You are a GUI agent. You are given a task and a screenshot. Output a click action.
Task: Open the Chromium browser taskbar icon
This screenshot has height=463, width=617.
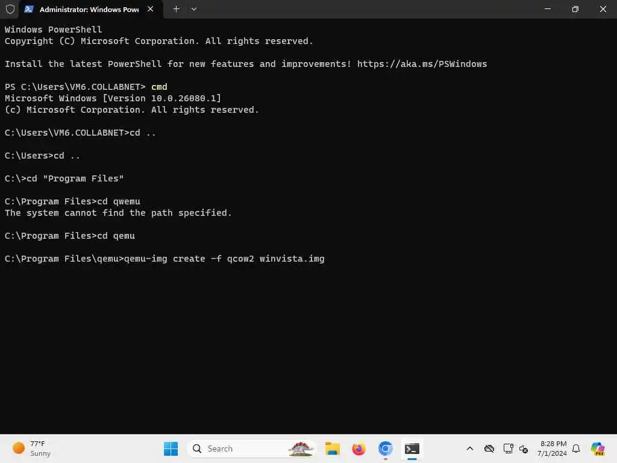coord(385,449)
